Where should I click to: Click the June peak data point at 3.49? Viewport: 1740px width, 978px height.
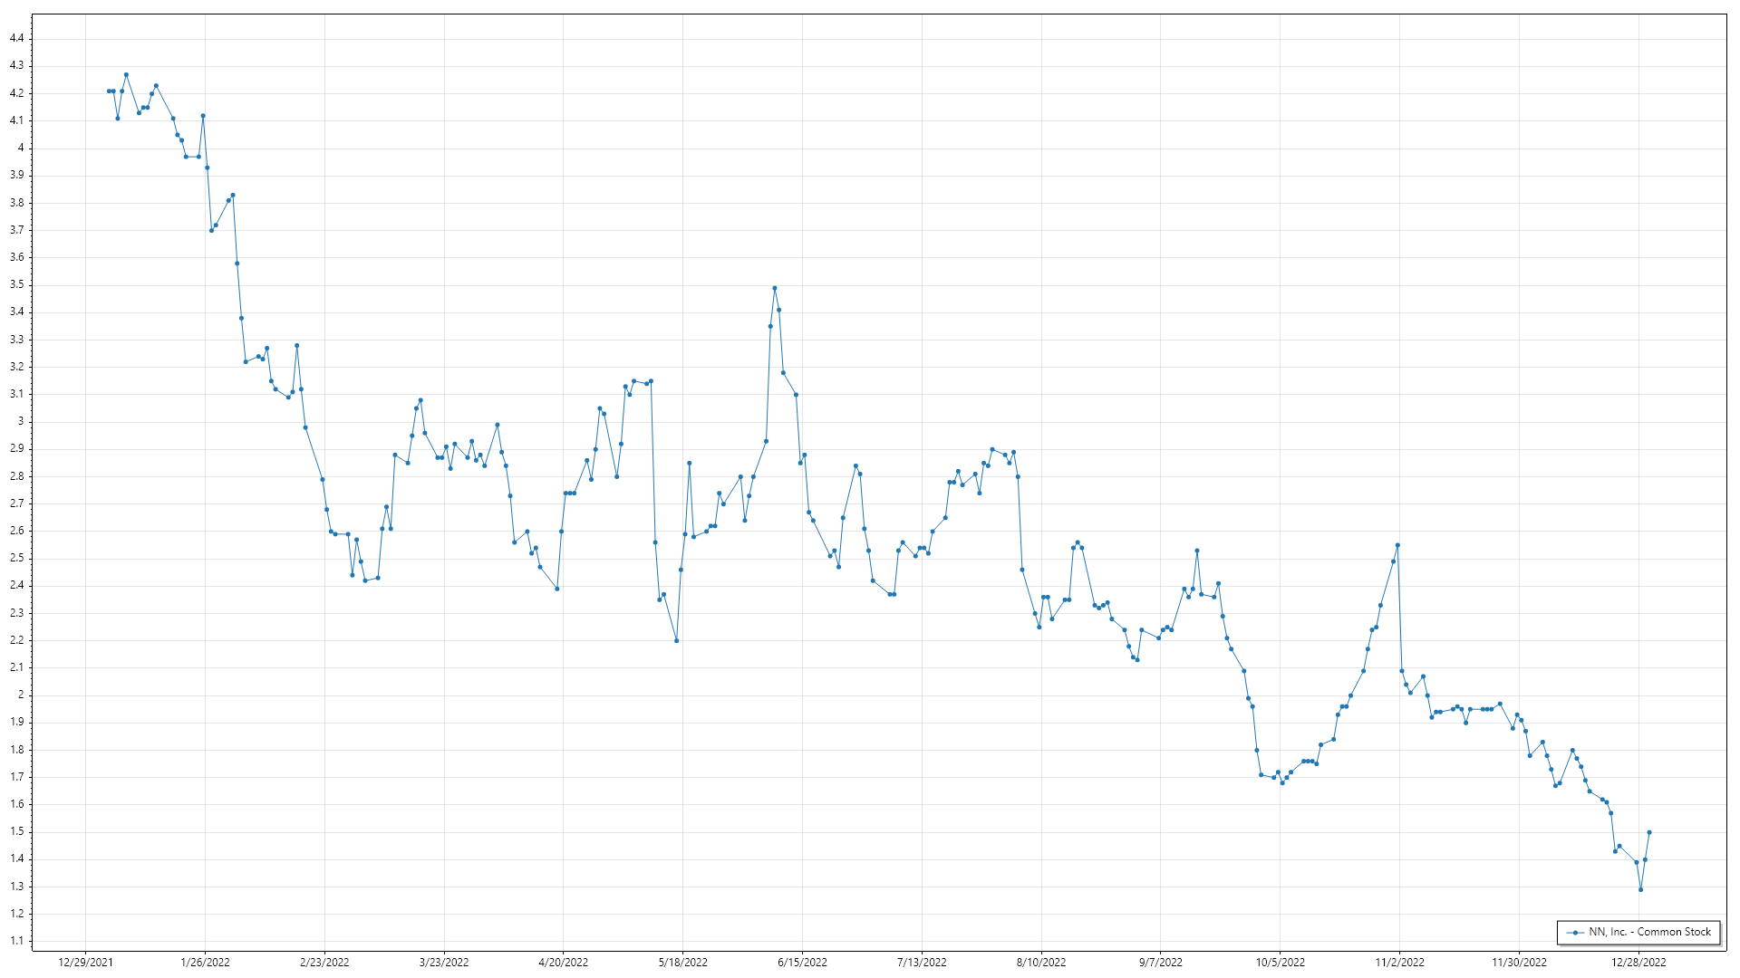pyautogui.click(x=775, y=288)
